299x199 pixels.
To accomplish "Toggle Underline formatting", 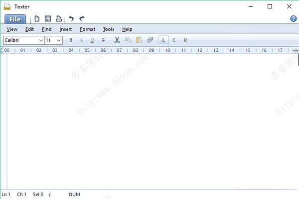I will click(x=92, y=40).
